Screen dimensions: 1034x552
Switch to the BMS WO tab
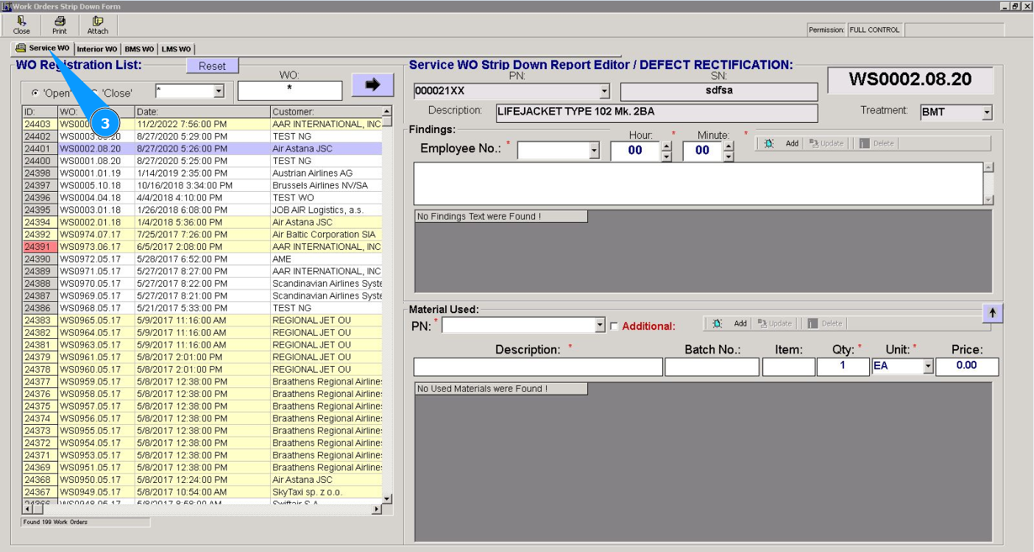[139, 49]
